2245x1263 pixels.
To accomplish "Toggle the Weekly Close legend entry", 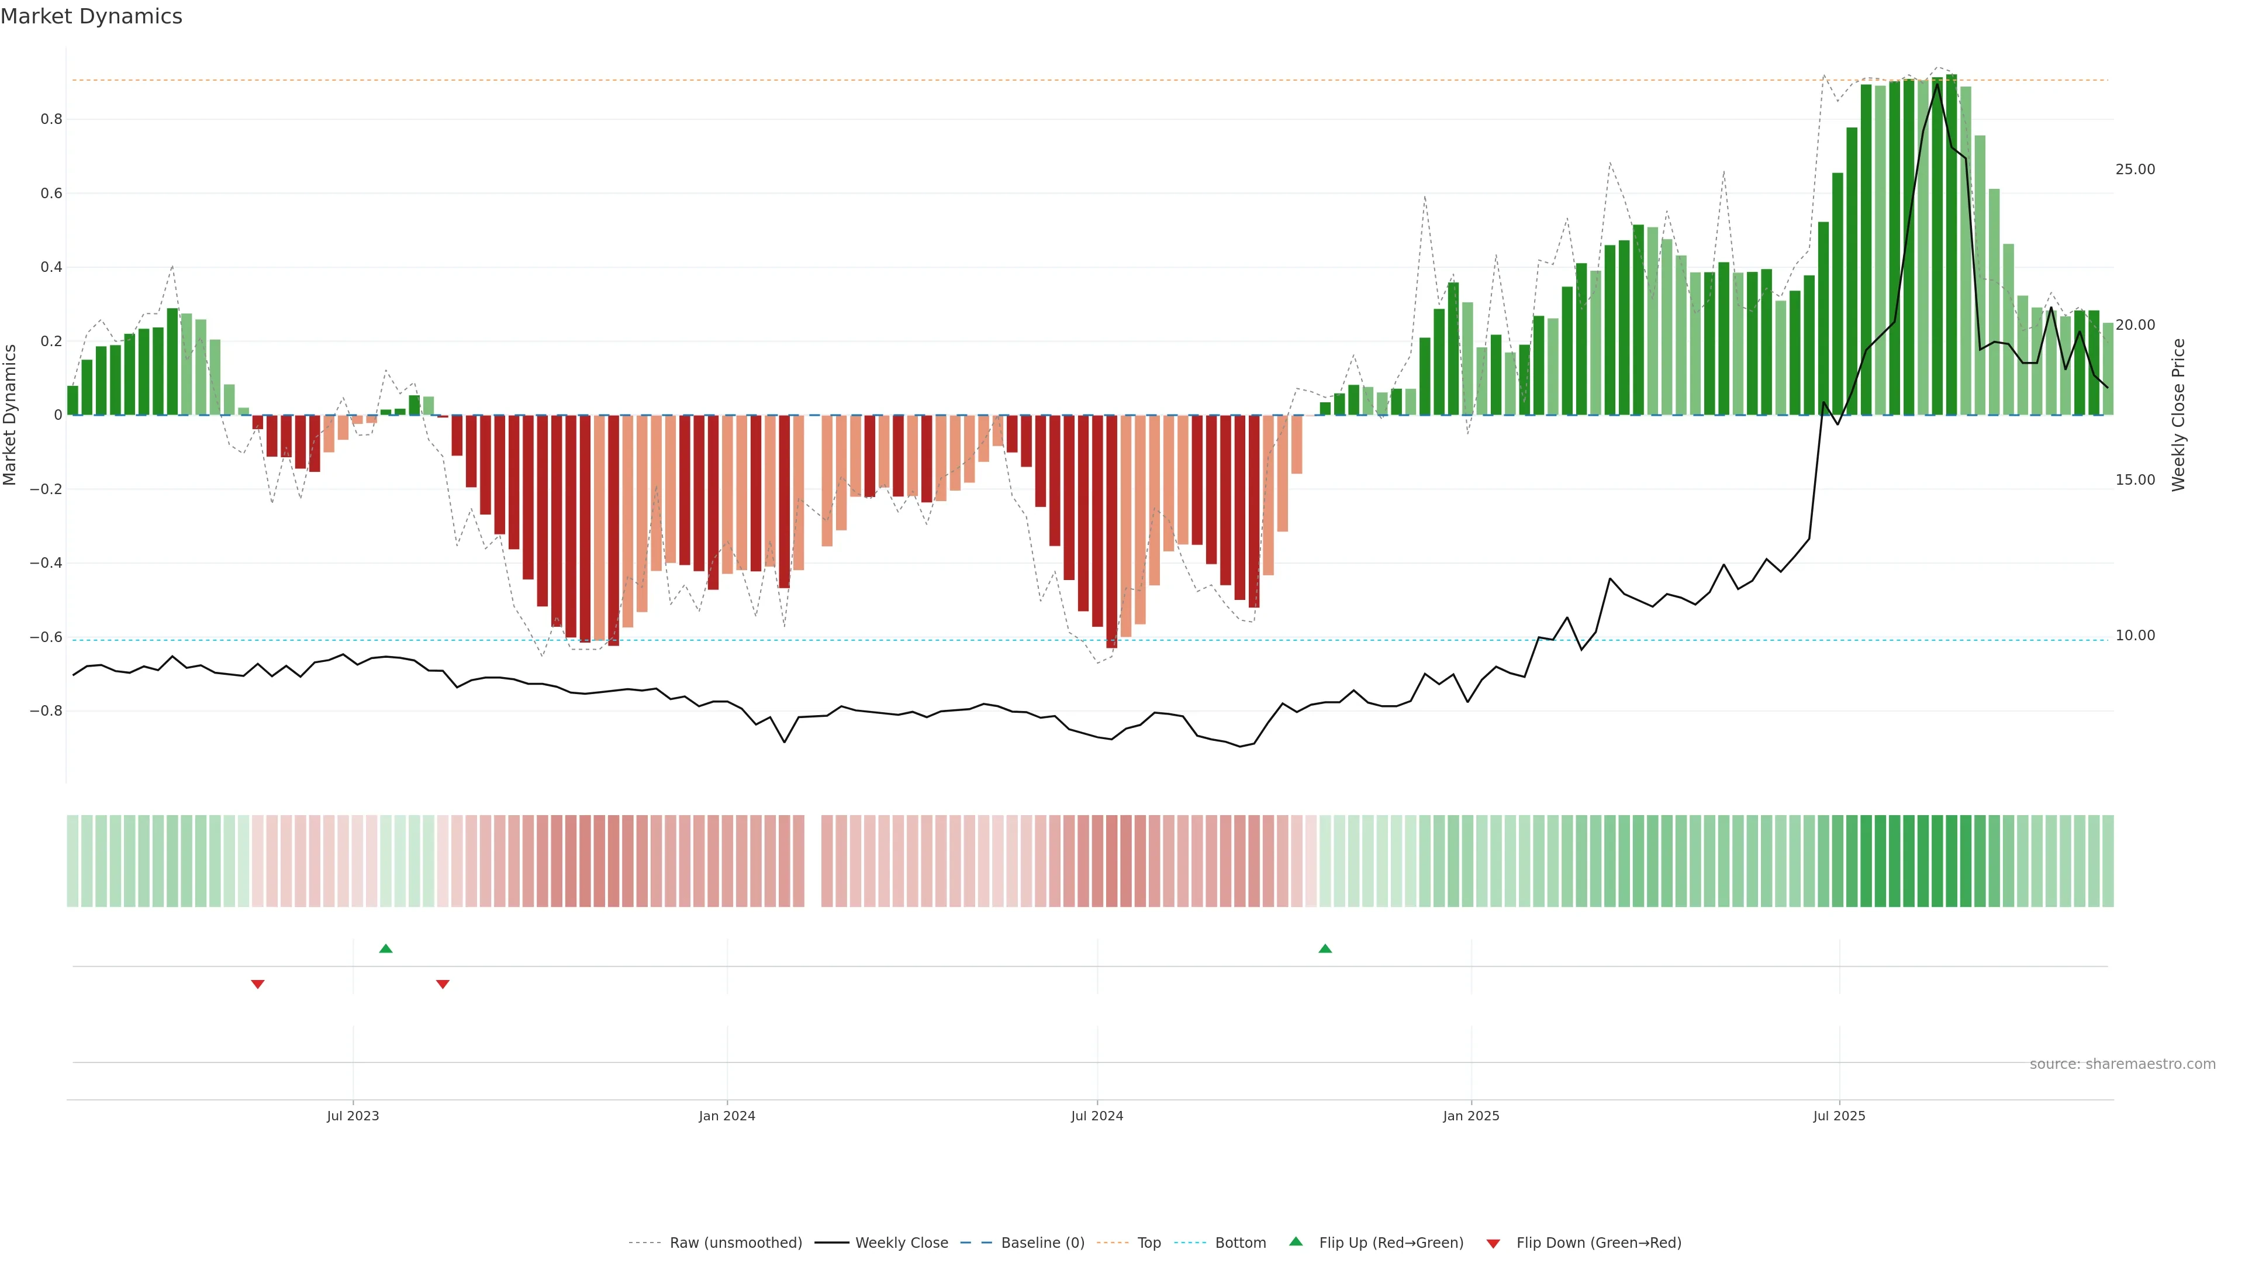I will 901,1243.
